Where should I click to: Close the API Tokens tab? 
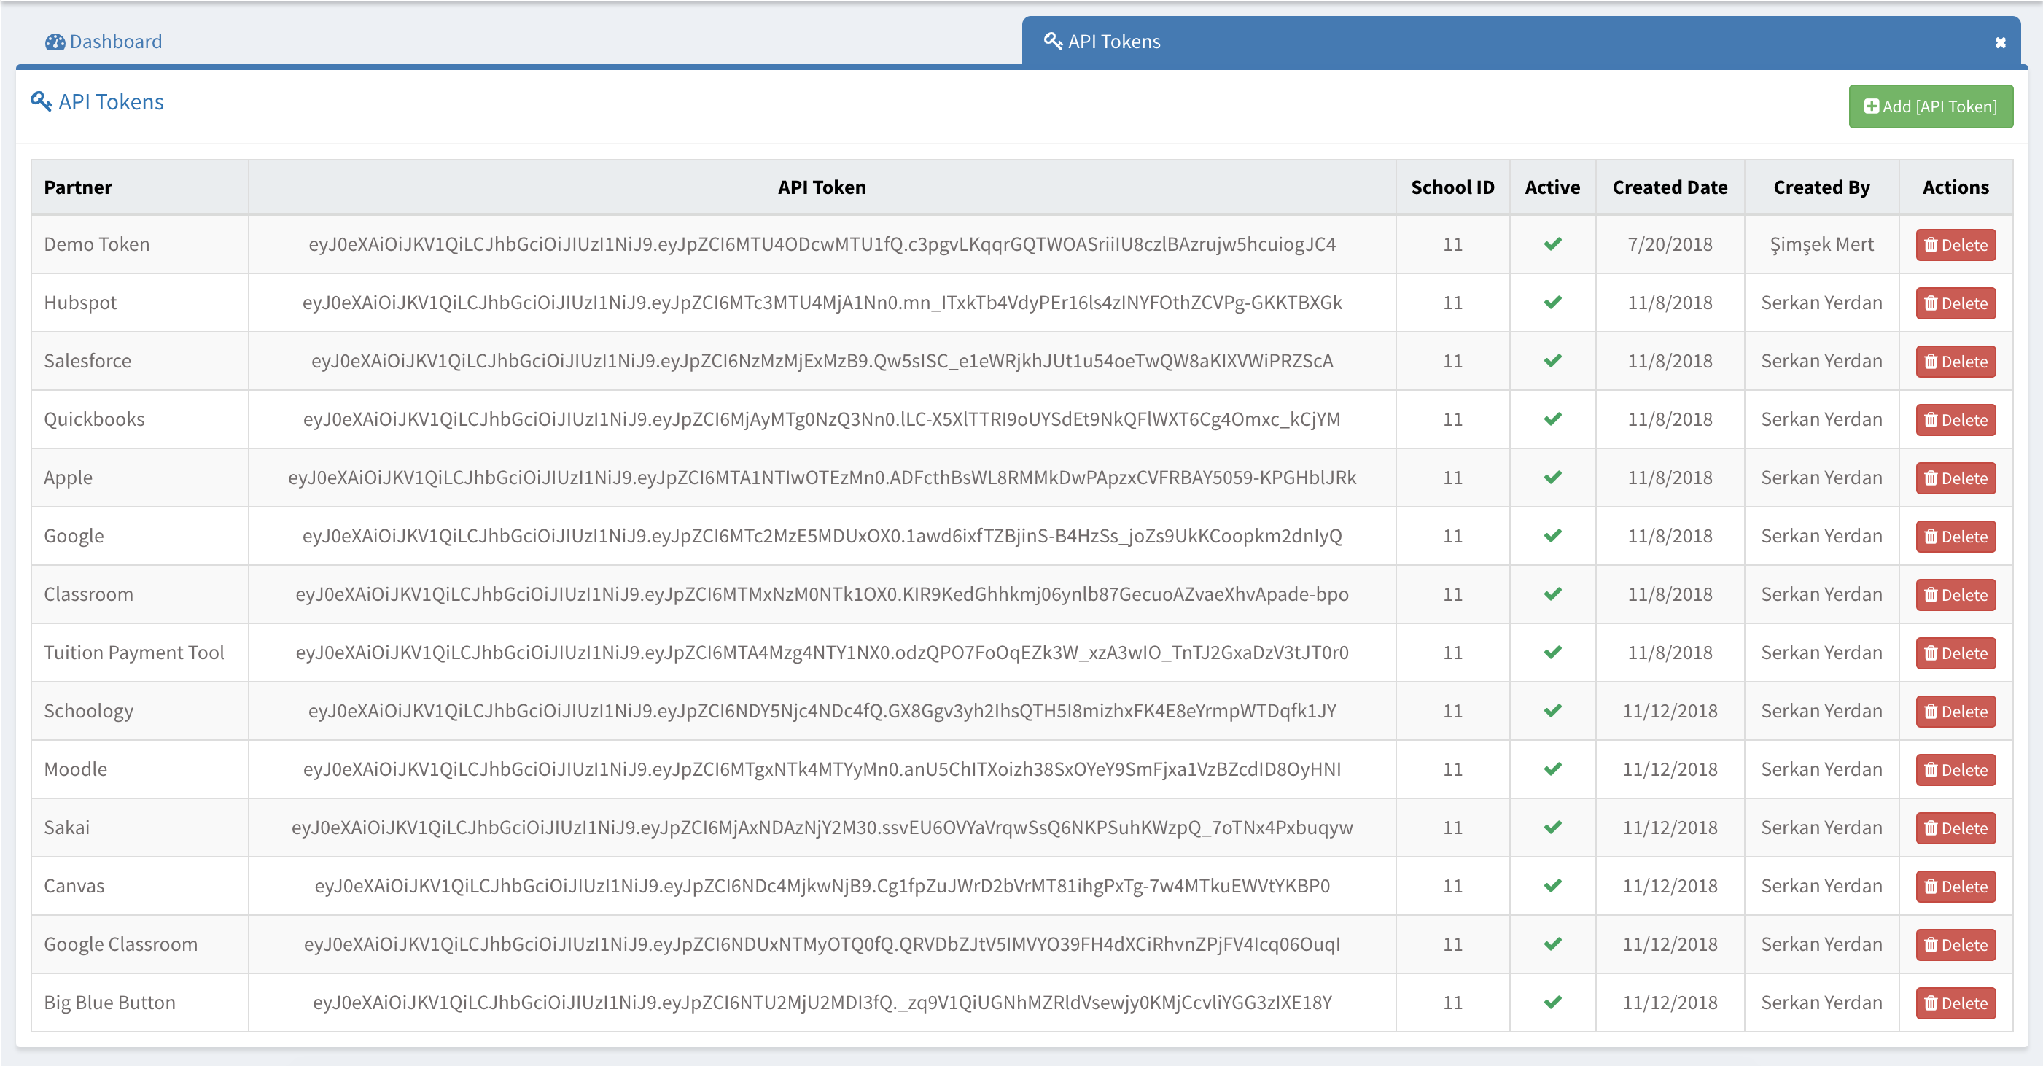(x=2000, y=43)
